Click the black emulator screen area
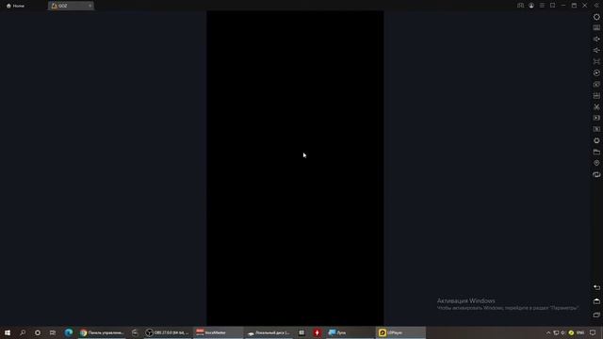This screenshot has width=603, height=339. click(x=295, y=168)
